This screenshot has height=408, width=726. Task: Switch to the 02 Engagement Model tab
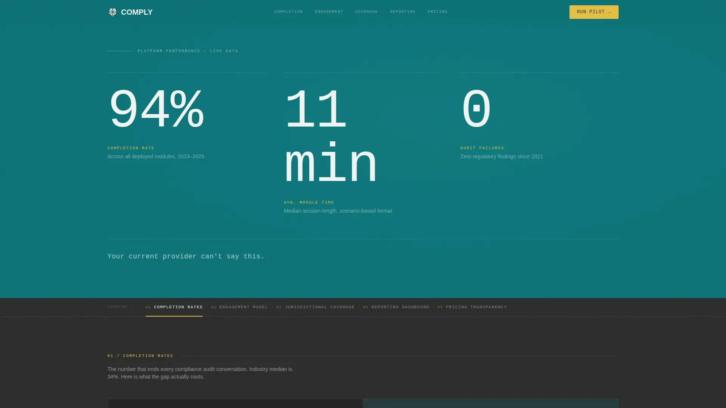coord(239,307)
